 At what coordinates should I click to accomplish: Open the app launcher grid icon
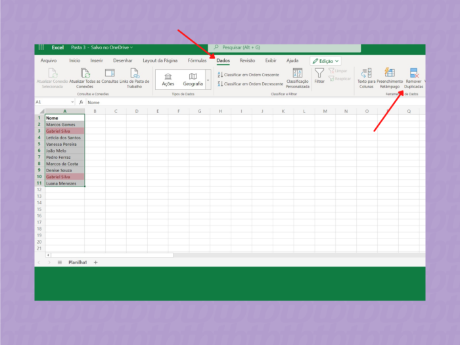41,47
